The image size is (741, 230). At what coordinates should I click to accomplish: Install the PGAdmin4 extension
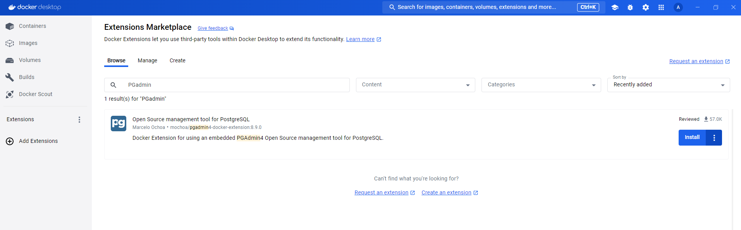[x=692, y=137]
